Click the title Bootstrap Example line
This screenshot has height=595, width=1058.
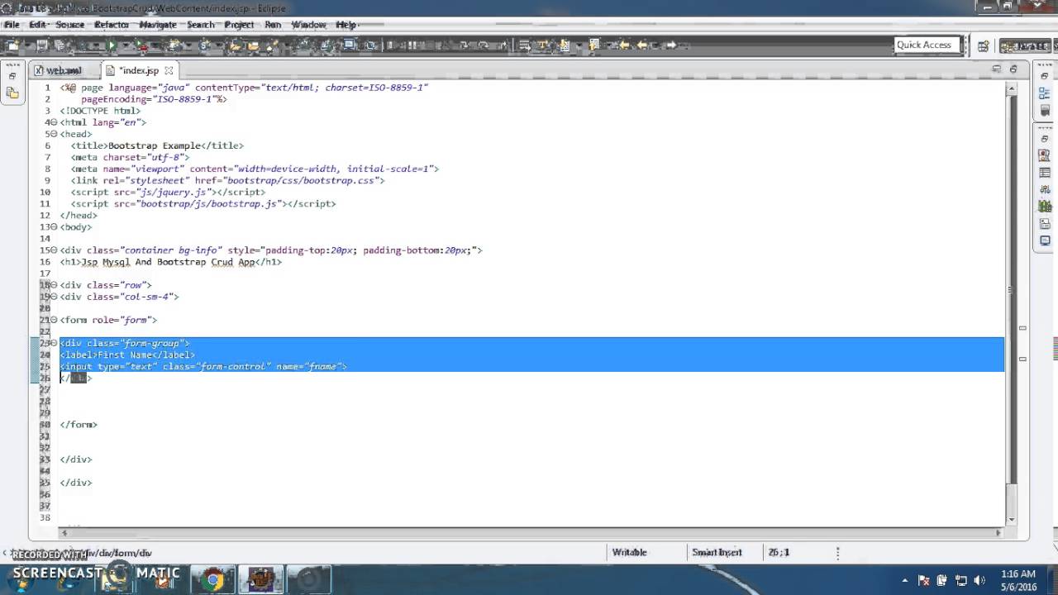pos(157,145)
